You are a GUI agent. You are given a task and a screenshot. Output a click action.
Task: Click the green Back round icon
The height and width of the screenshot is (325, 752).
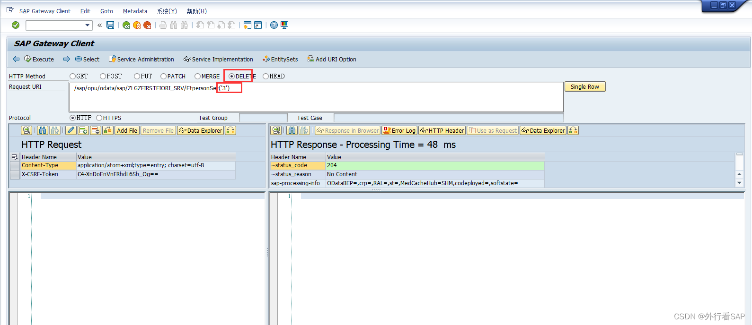126,25
